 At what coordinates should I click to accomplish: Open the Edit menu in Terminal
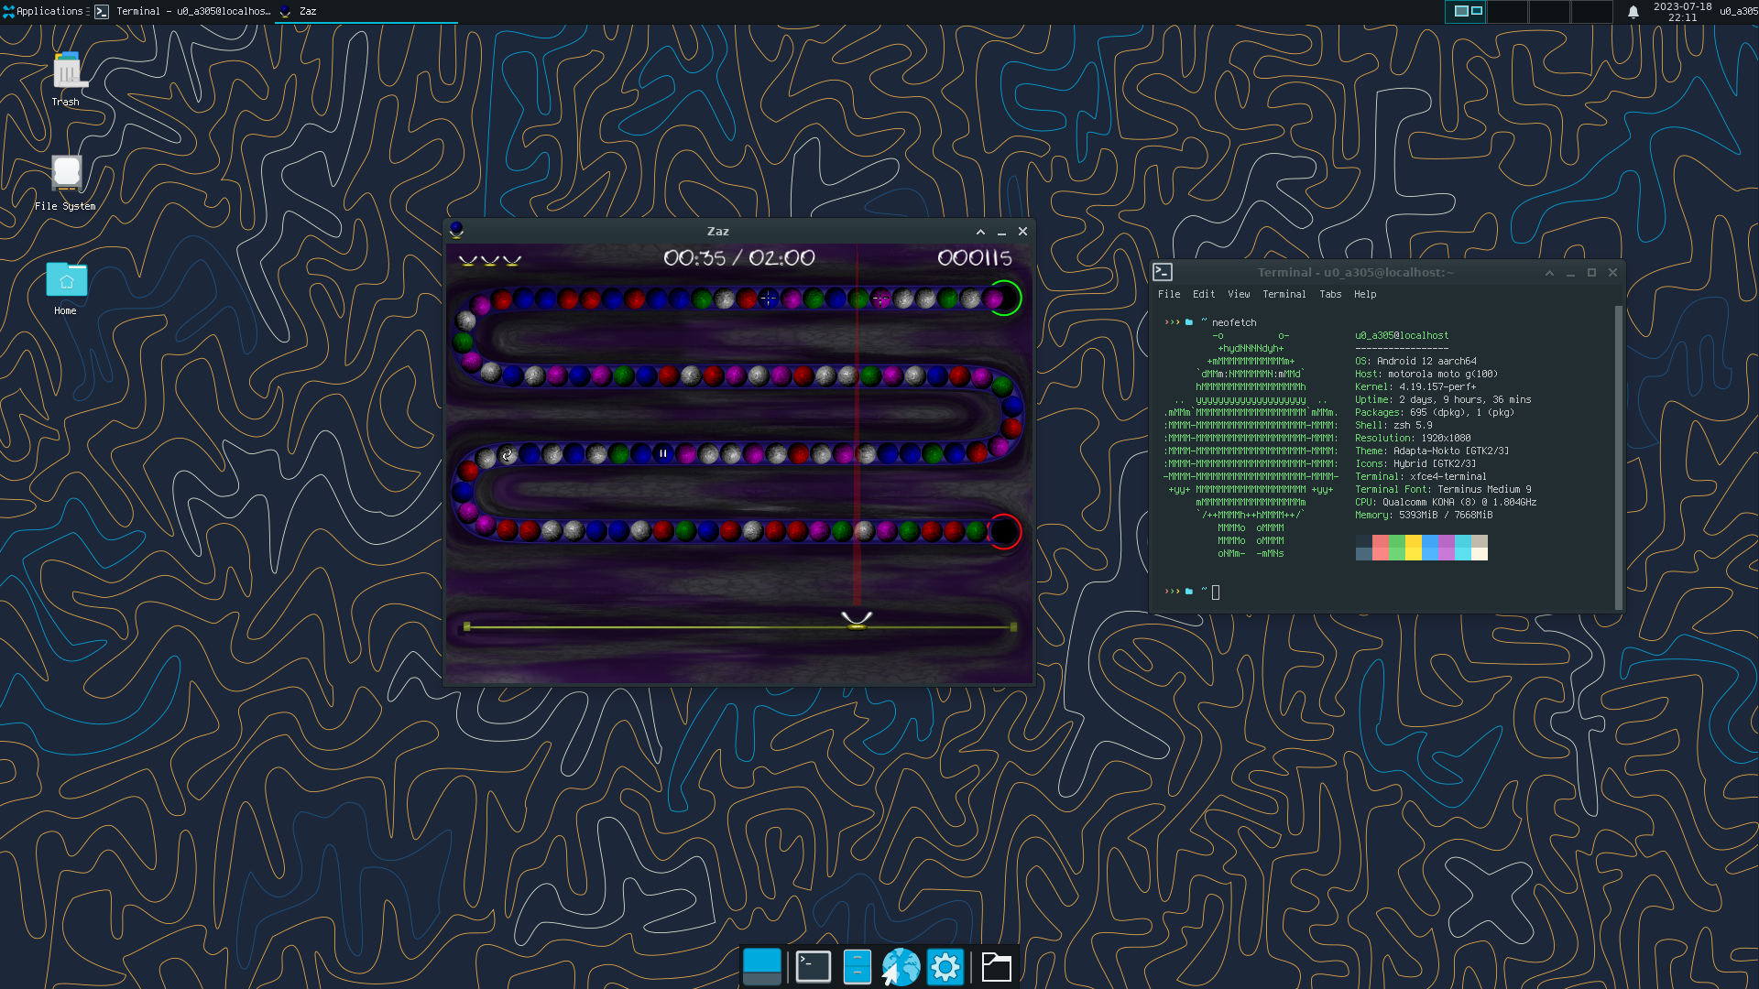(1204, 294)
